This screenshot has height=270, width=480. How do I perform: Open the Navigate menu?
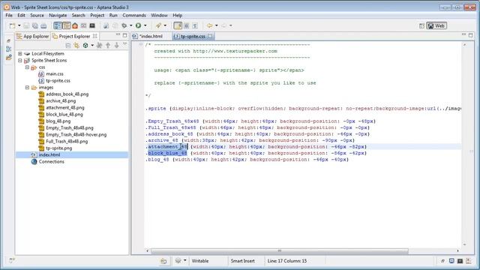(58, 15)
